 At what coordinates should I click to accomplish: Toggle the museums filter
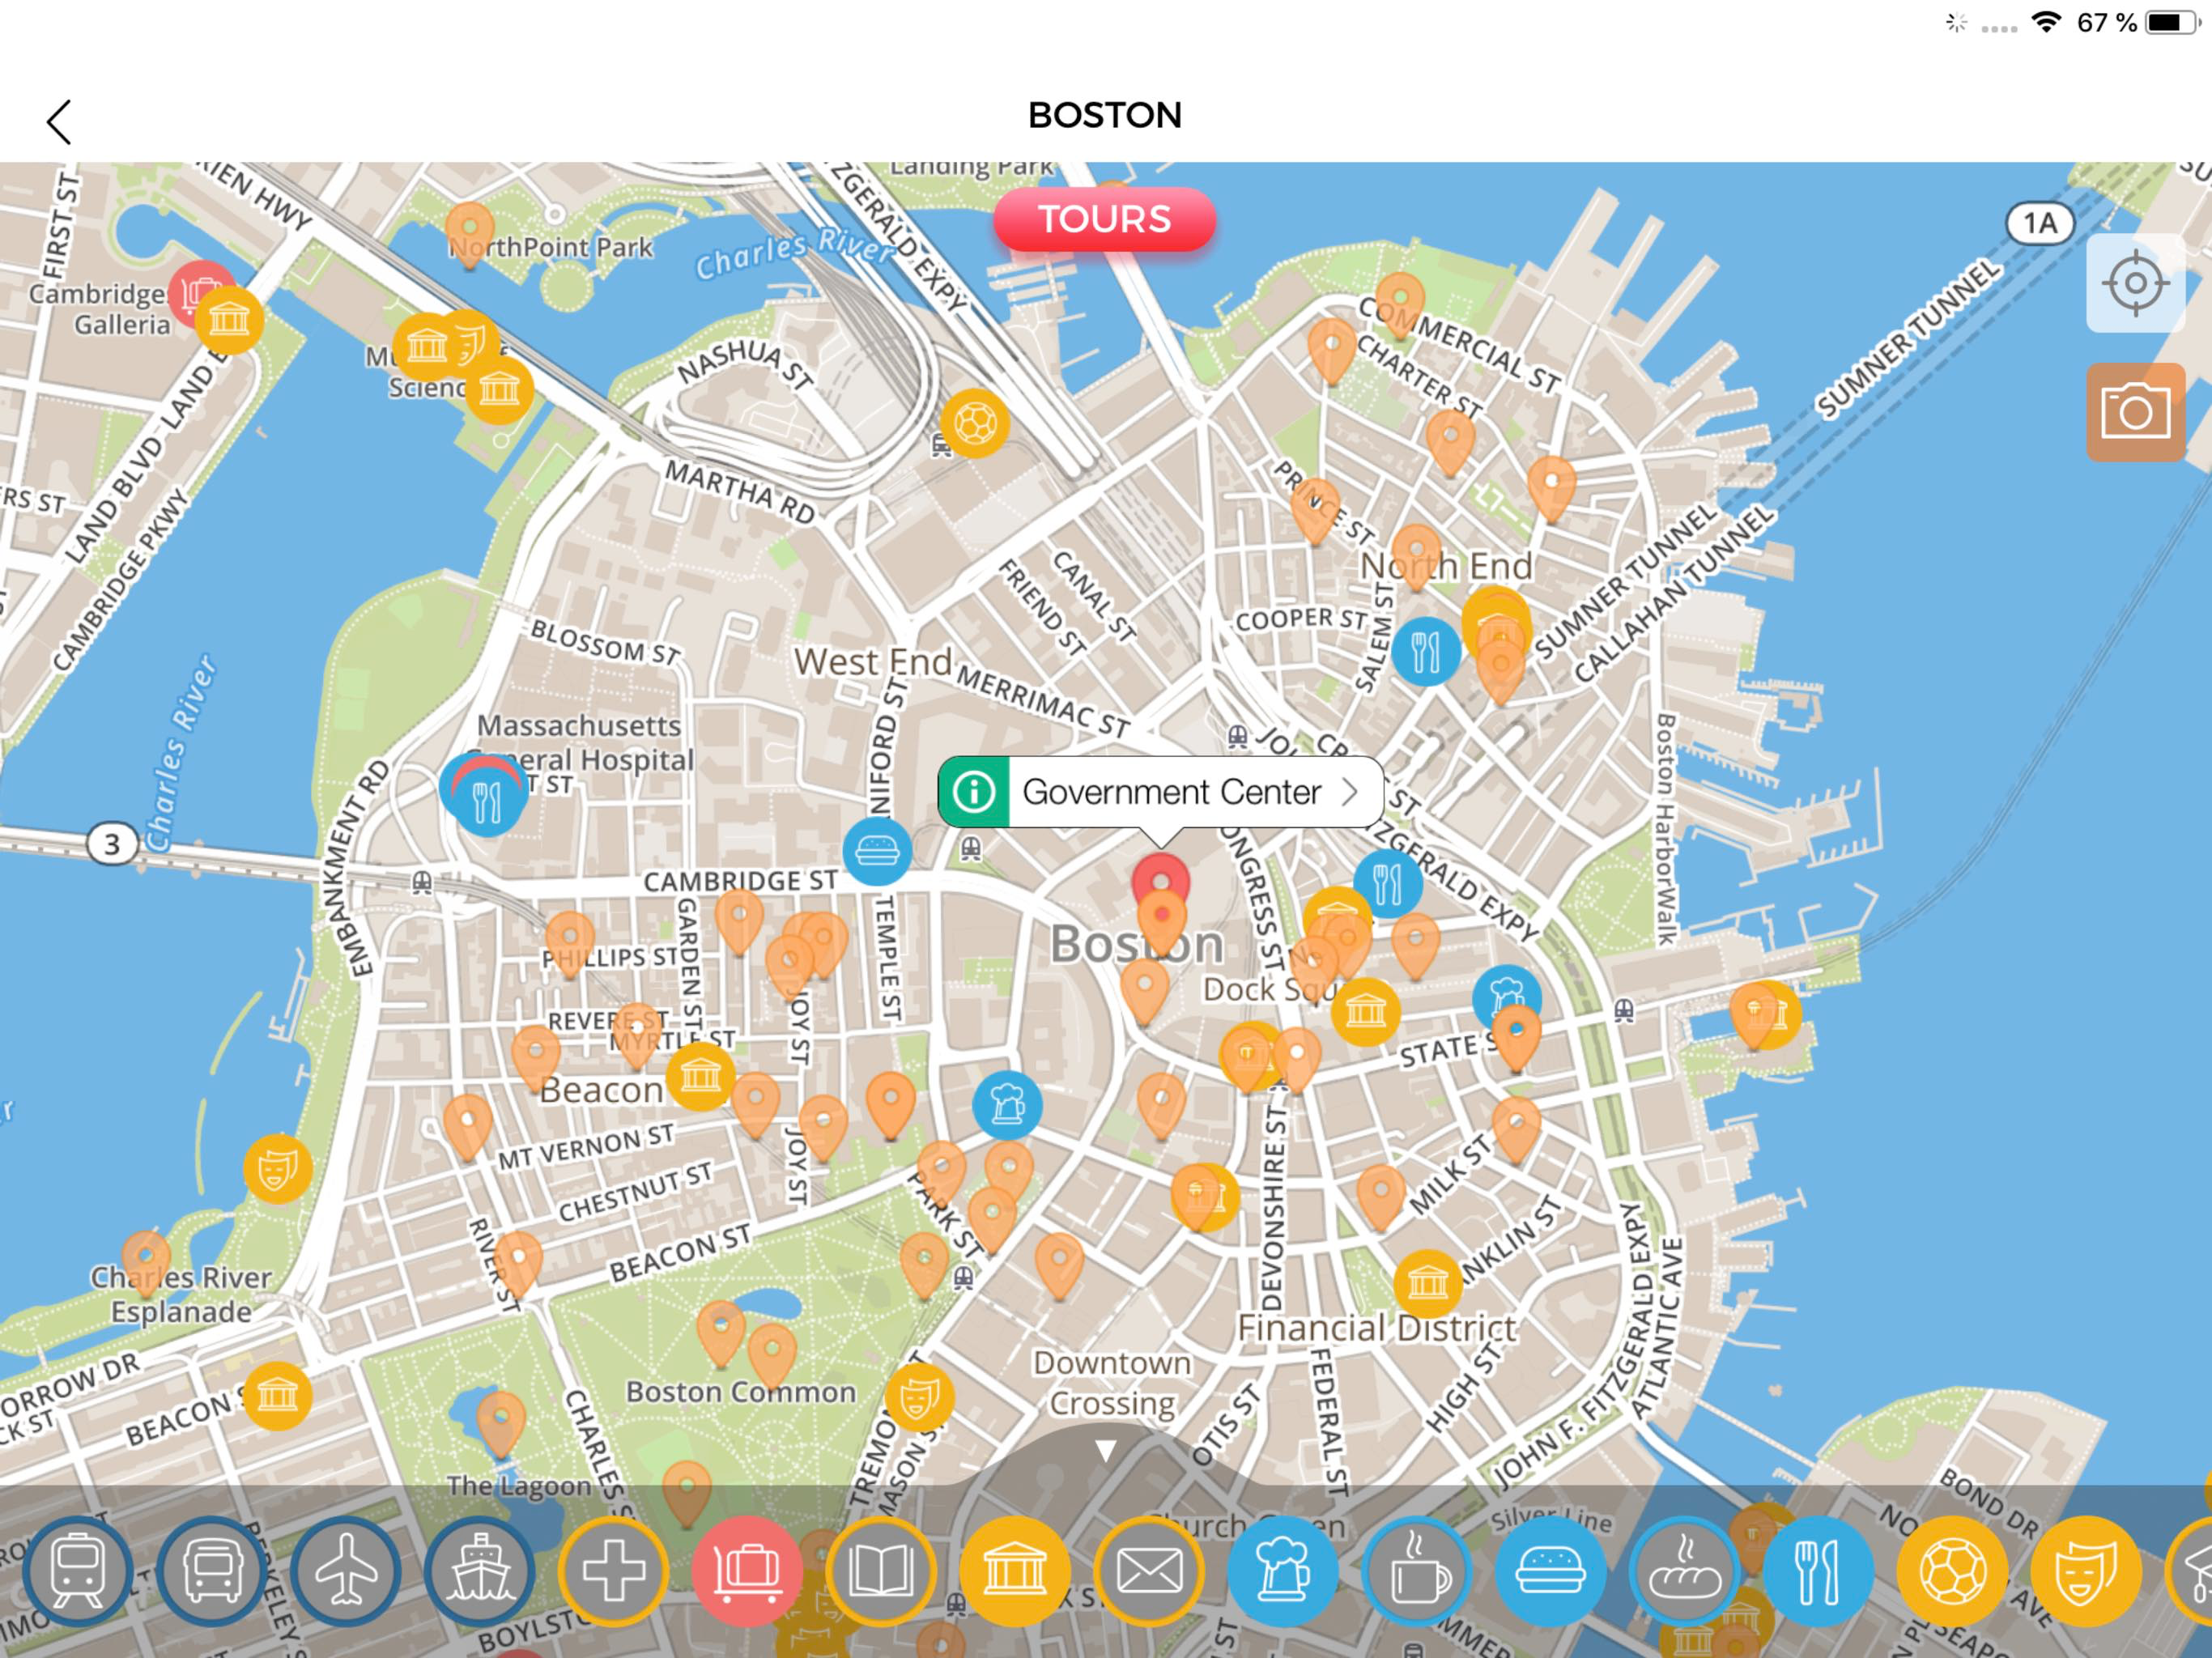click(1015, 1571)
